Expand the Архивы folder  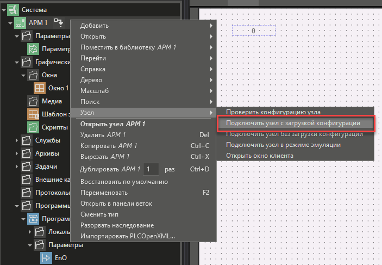[x=16, y=153]
